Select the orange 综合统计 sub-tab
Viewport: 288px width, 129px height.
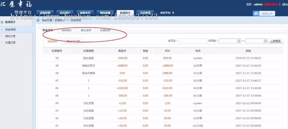pyautogui.click(x=53, y=41)
